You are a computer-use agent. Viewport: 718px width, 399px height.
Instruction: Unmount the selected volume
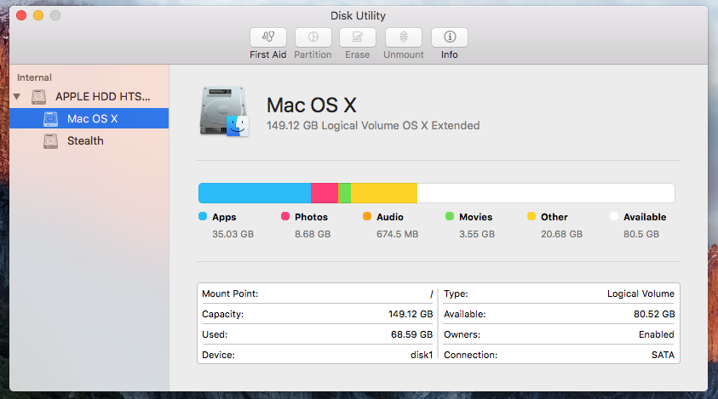404,37
